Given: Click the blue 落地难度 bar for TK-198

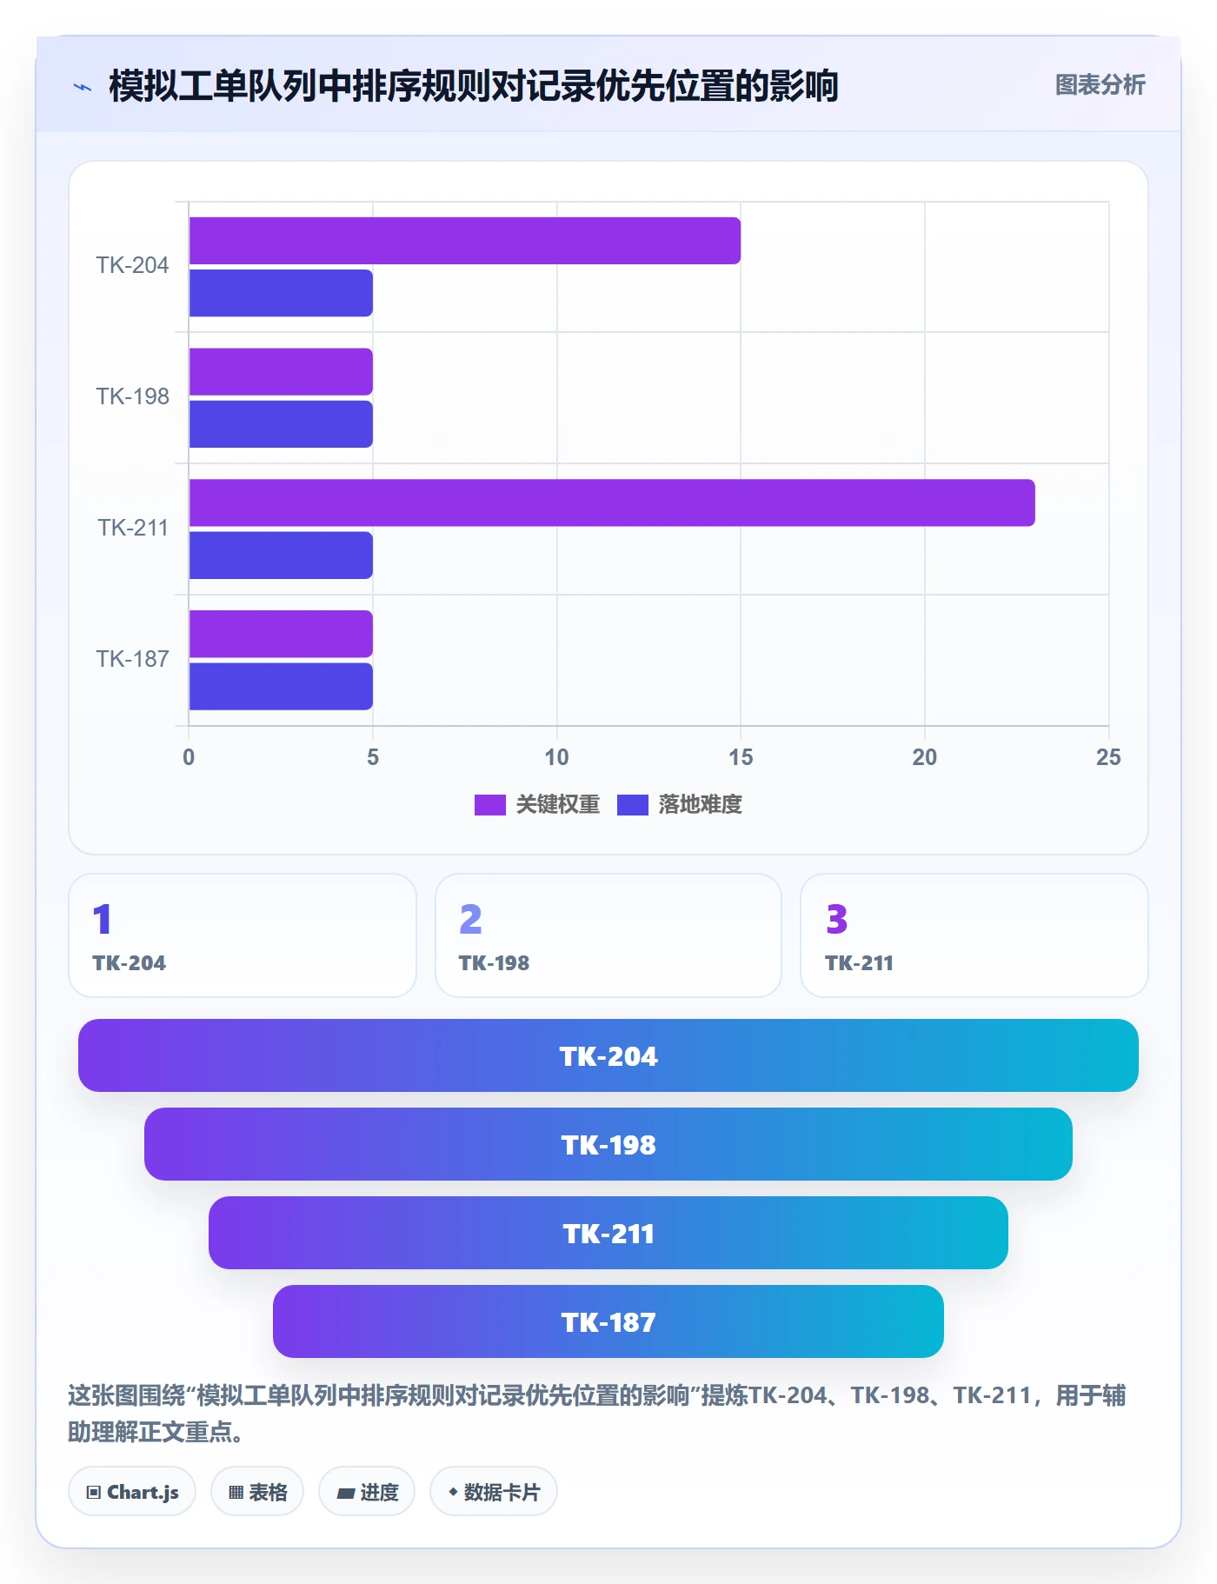Looking at the screenshot, I should [281, 424].
